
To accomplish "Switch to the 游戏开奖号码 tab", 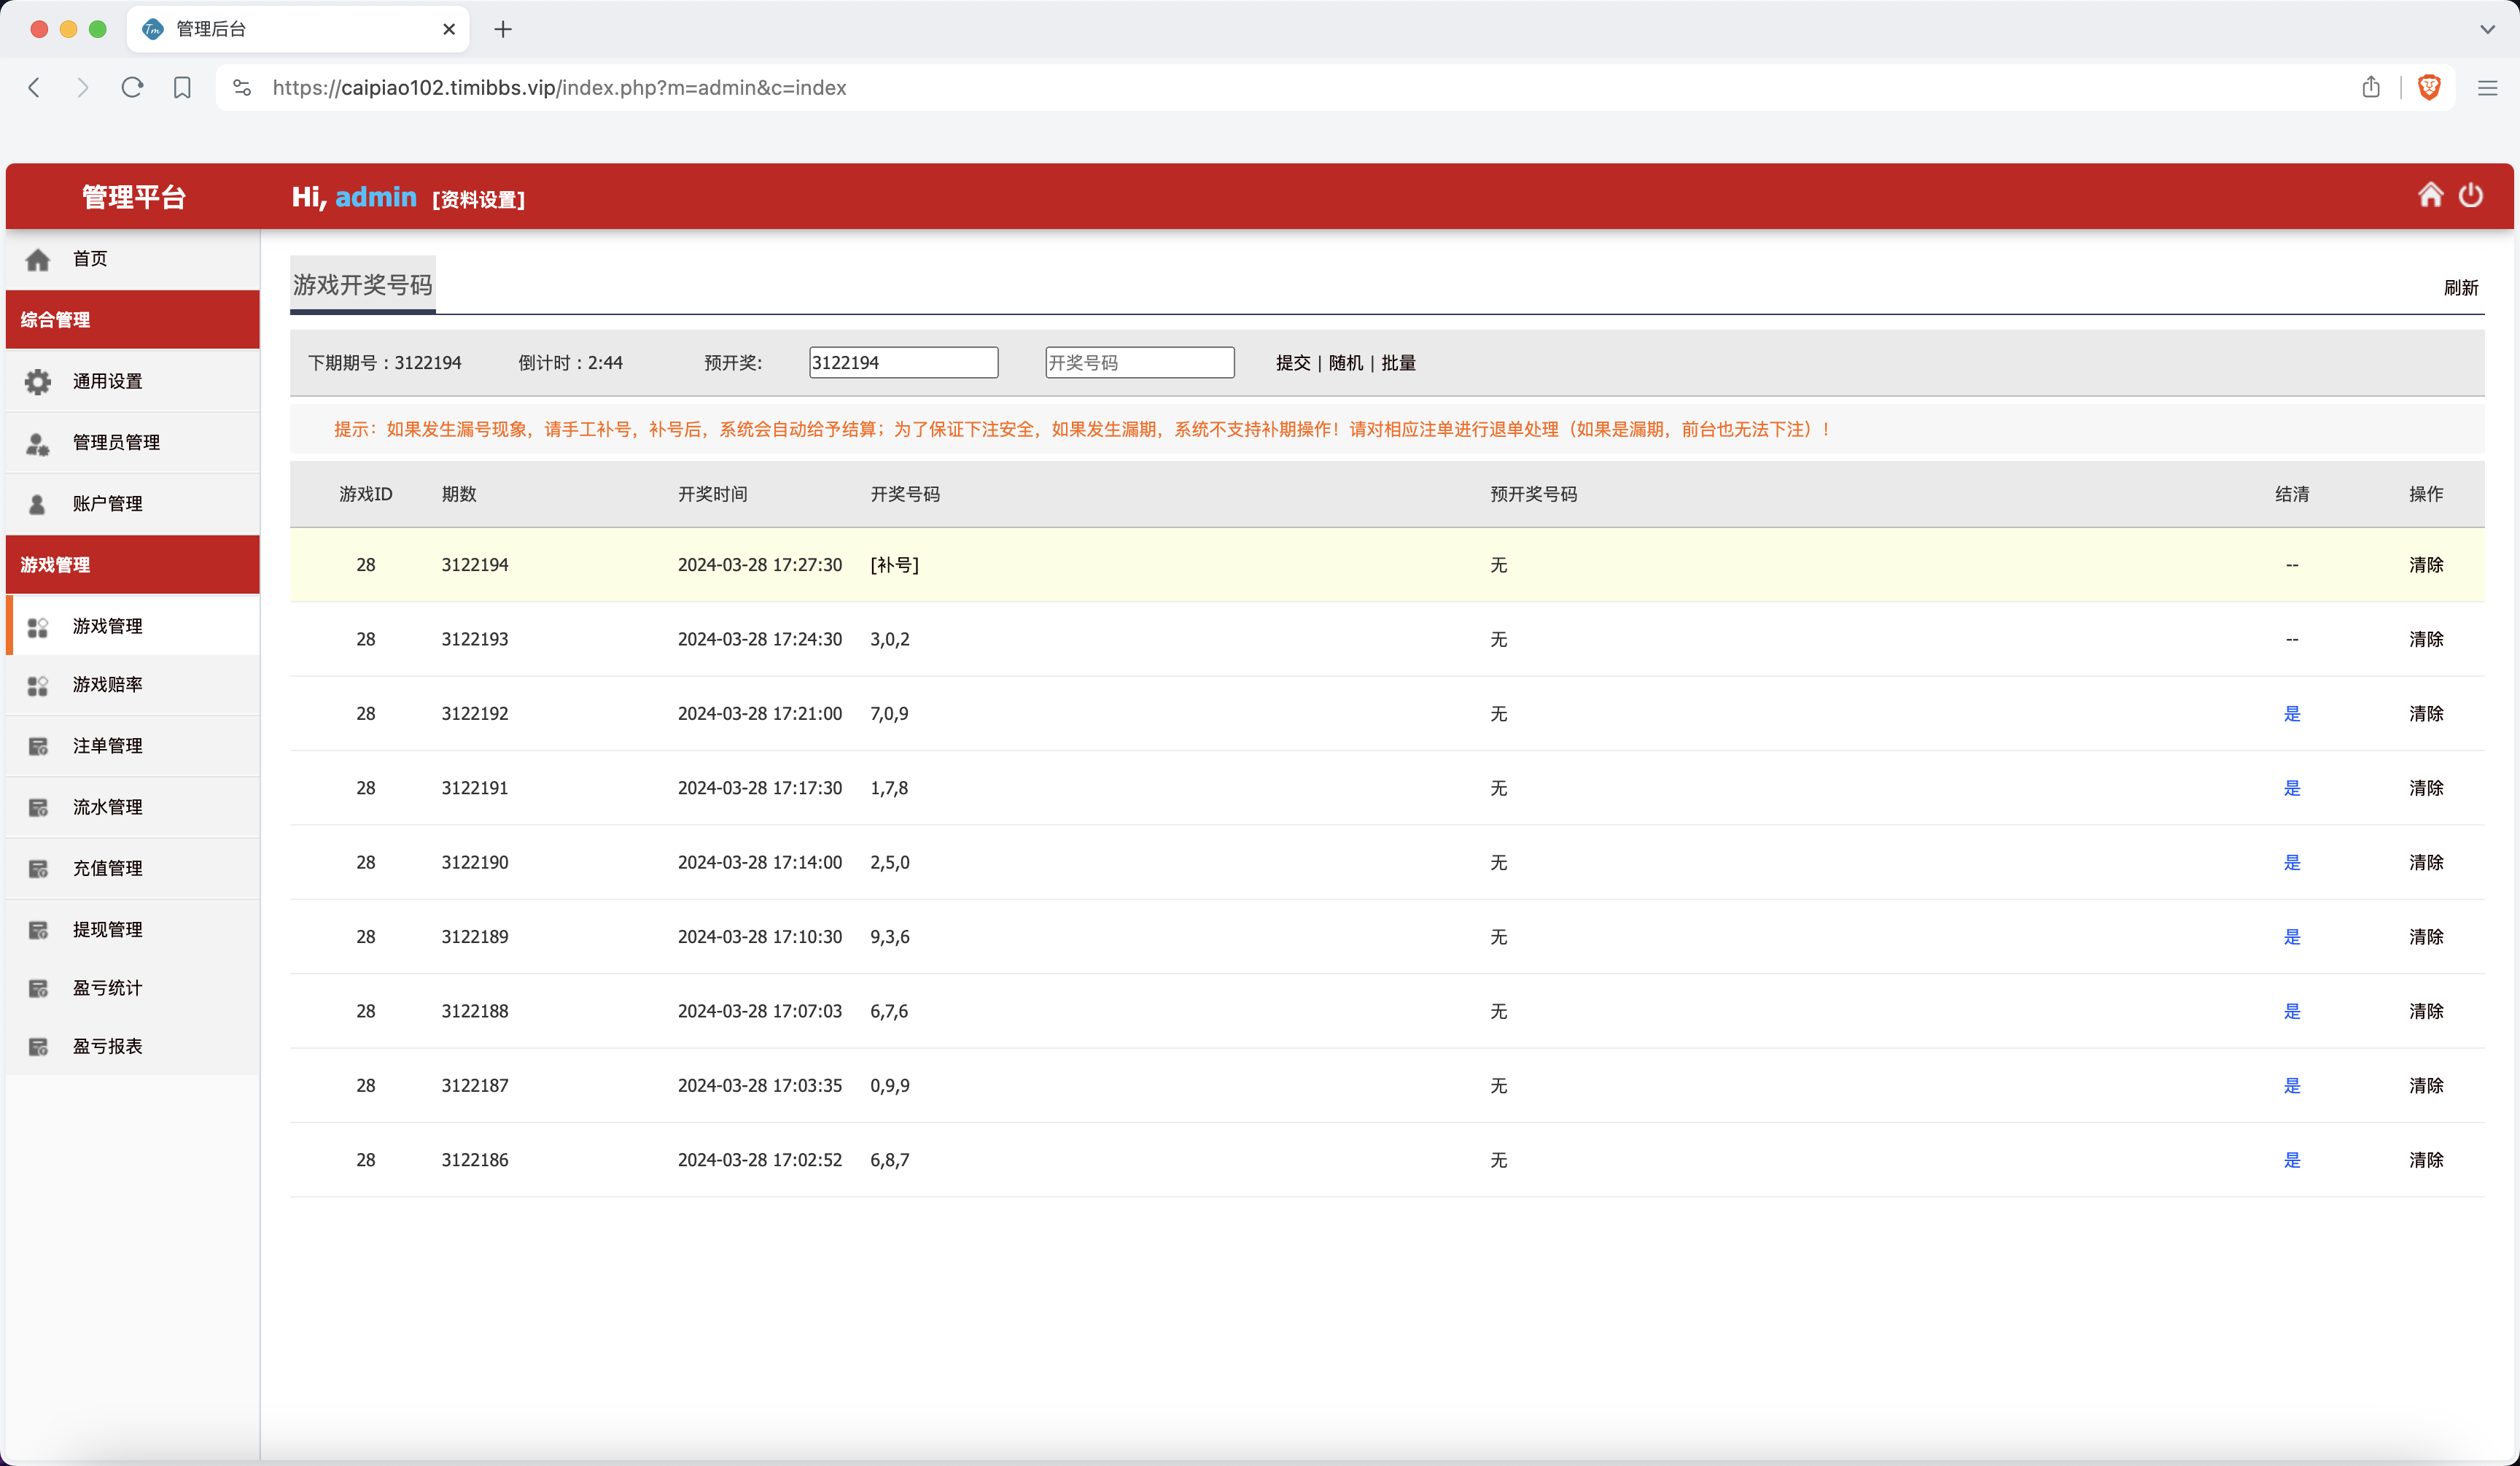I will click(362, 285).
